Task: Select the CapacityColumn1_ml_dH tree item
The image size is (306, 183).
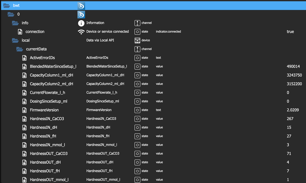Action: click(x=52, y=75)
